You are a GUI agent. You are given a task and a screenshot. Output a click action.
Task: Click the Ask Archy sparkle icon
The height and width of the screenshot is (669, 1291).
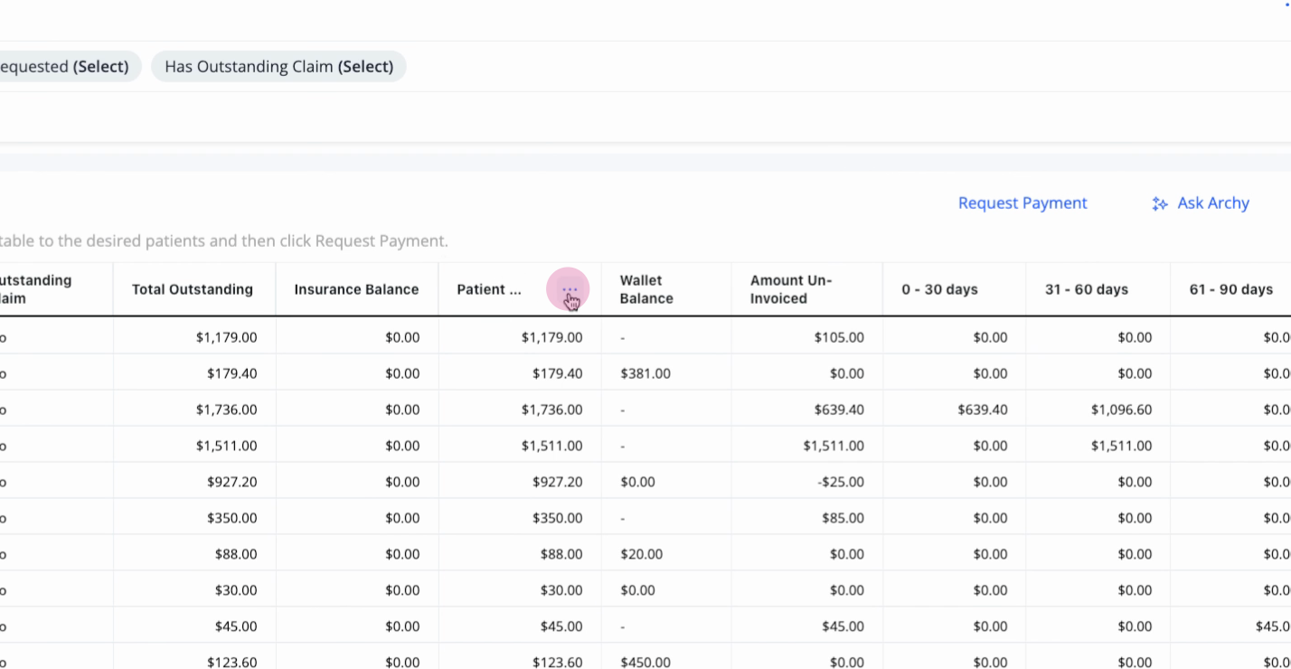pyautogui.click(x=1159, y=204)
